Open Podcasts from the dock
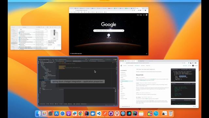The image size is (209, 118). 69,113
